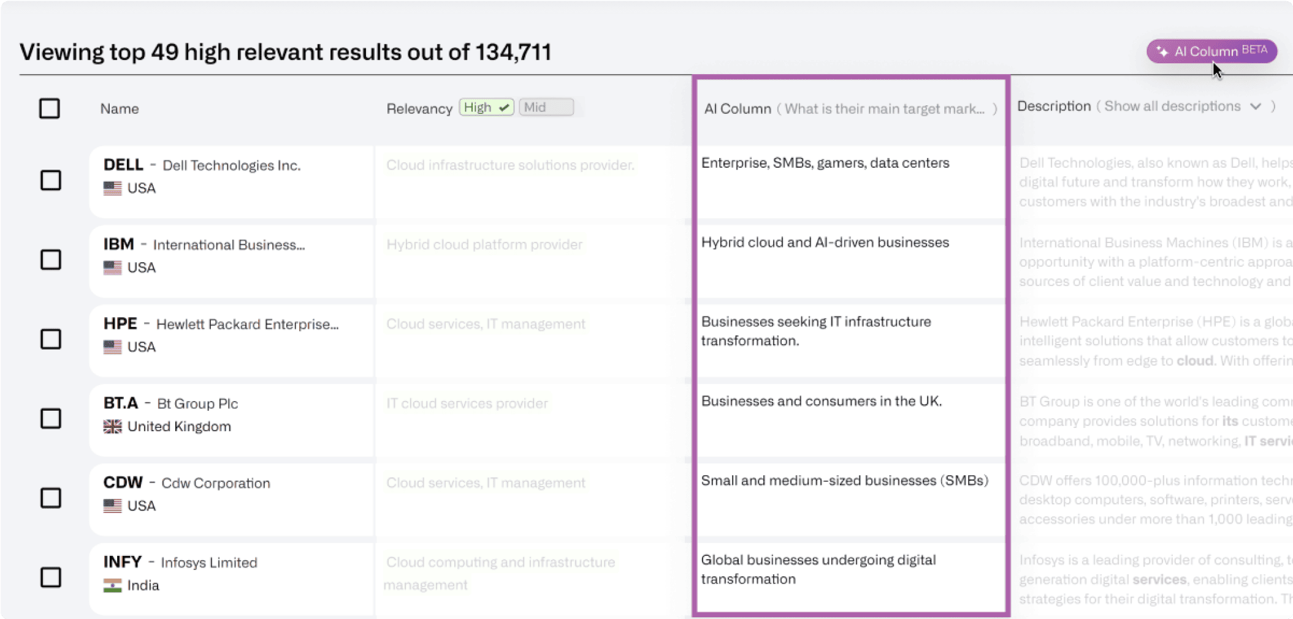Click the Name column header
The image size is (1293, 619).
click(x=120, y=109)
